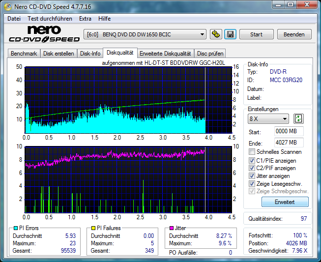Click the Ende MB input field
321x262 pixels.
(x=289, y=143)
